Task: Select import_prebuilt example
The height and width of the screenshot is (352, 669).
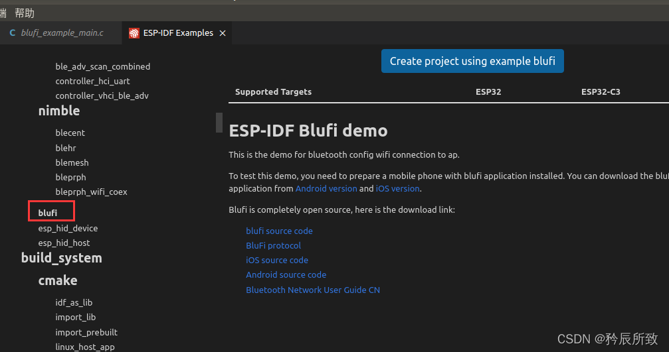Action: point(86,332)
